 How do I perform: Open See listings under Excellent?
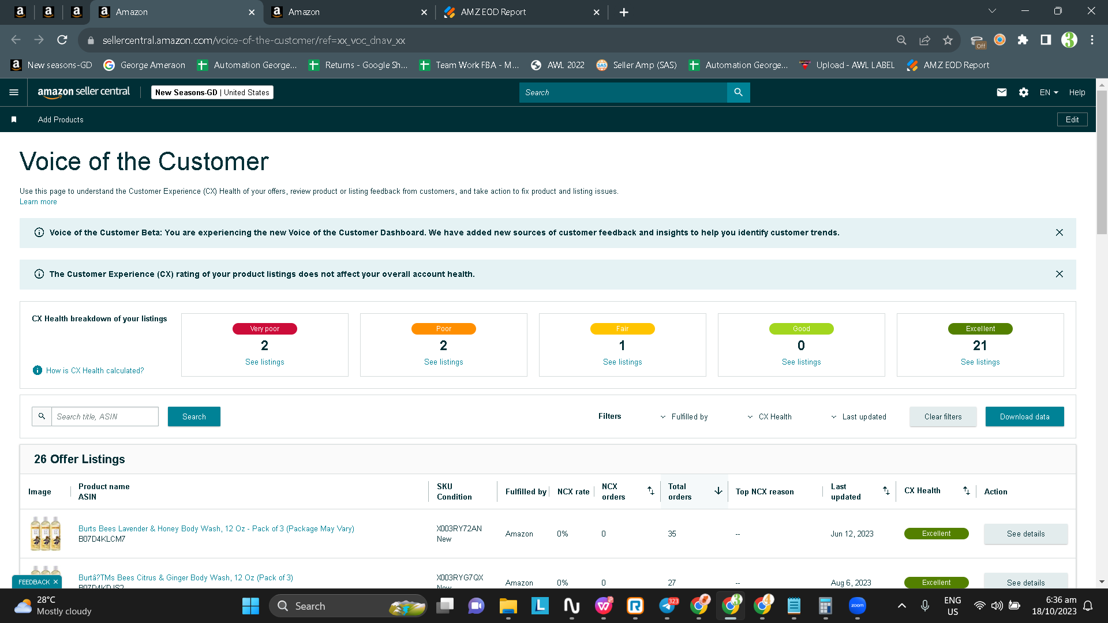click(x=980, y=362)
